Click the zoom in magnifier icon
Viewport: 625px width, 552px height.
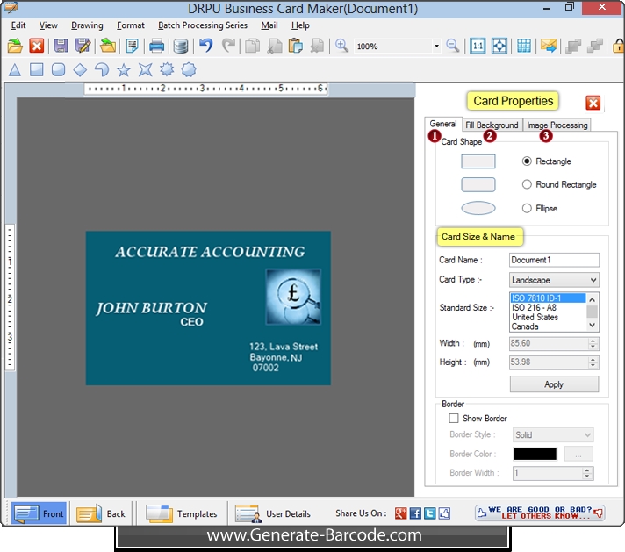[341, 46]
